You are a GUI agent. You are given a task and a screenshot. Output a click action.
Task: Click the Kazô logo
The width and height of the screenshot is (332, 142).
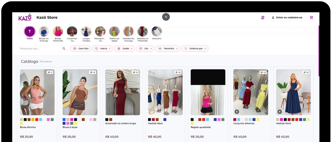point(25,17)
